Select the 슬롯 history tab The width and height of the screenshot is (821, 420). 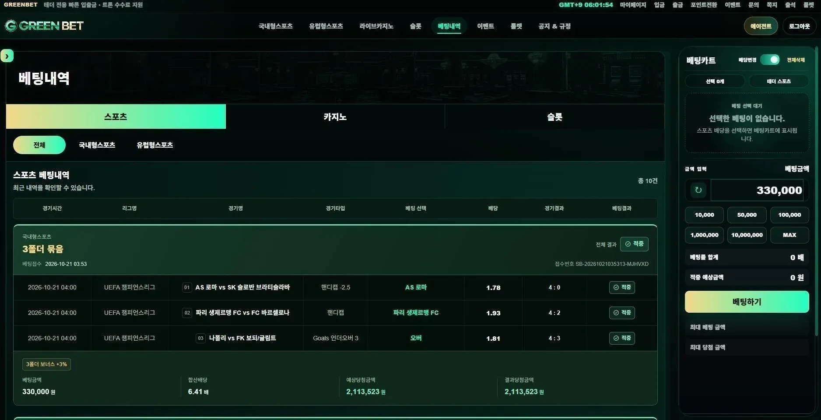tap(554, 116)
